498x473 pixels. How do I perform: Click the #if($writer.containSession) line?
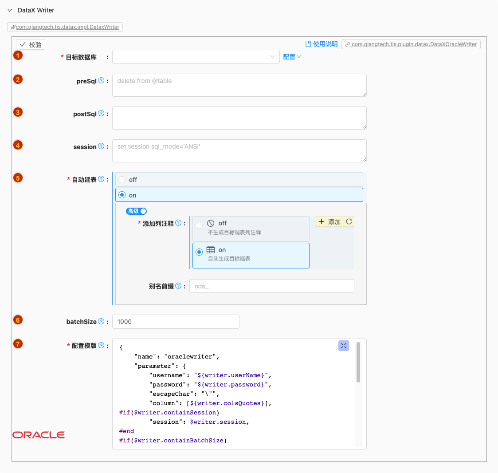click(169, 413)
